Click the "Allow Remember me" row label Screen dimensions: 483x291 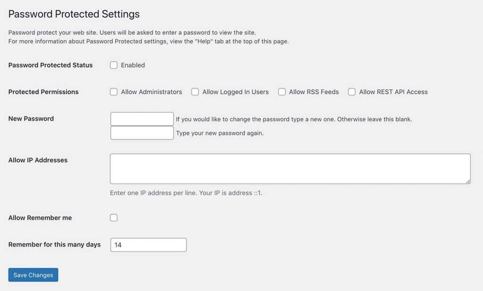coord(40,218)
